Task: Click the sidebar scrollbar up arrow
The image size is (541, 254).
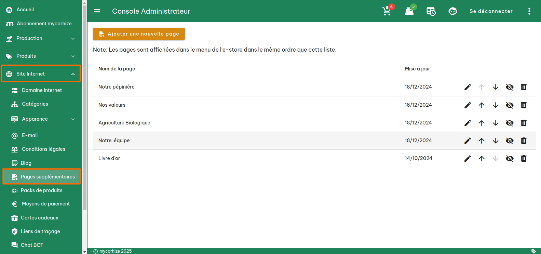Action: click(x=84, y=2)
